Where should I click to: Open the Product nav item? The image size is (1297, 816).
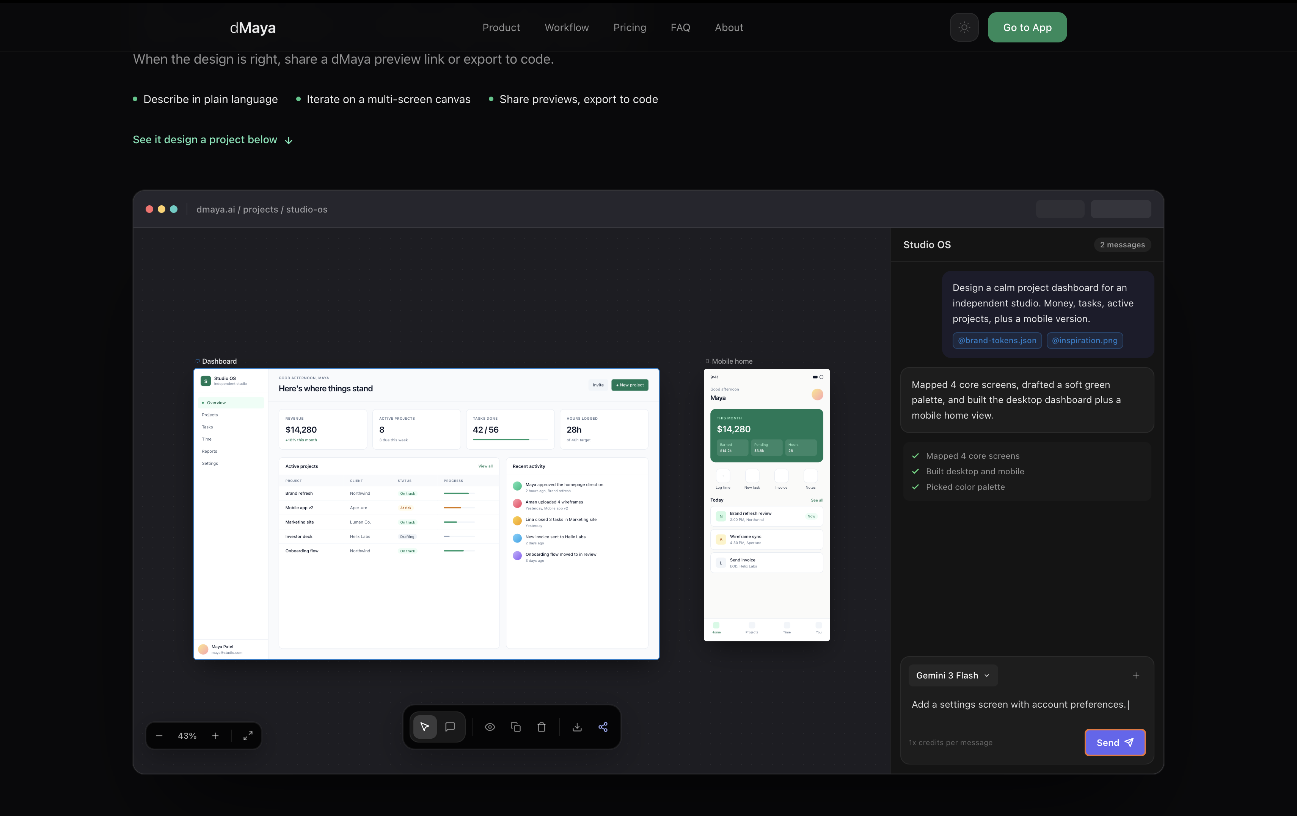(501, 27)
